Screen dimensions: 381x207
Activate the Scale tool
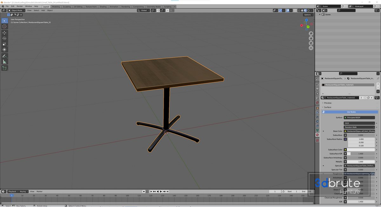4,44
